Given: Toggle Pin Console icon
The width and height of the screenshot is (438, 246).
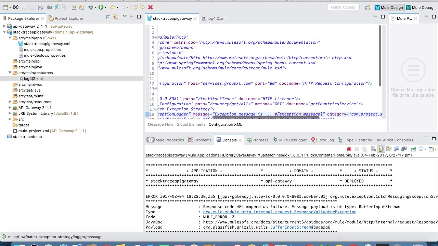Looking at the screenshot, I should pos(413,149).
